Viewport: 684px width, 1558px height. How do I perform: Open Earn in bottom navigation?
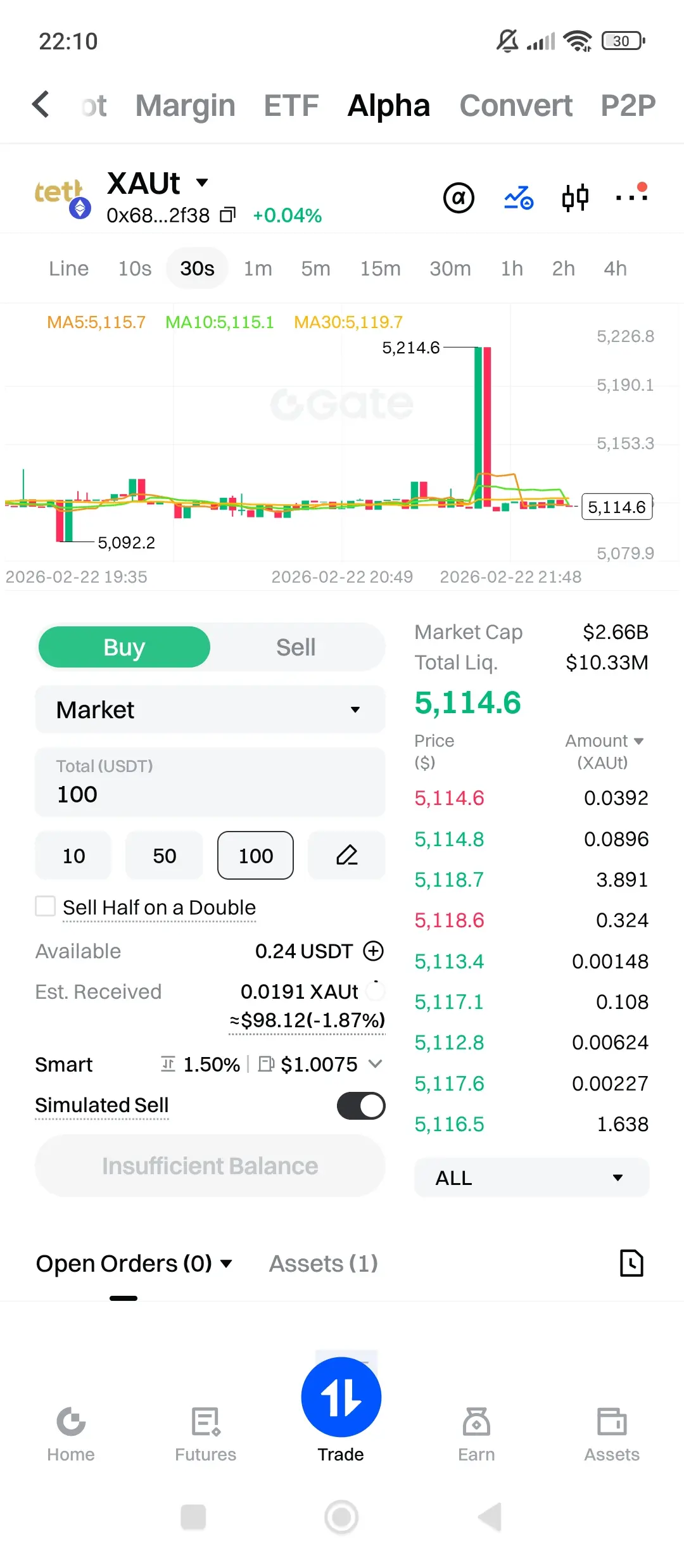click(476, 1434)
